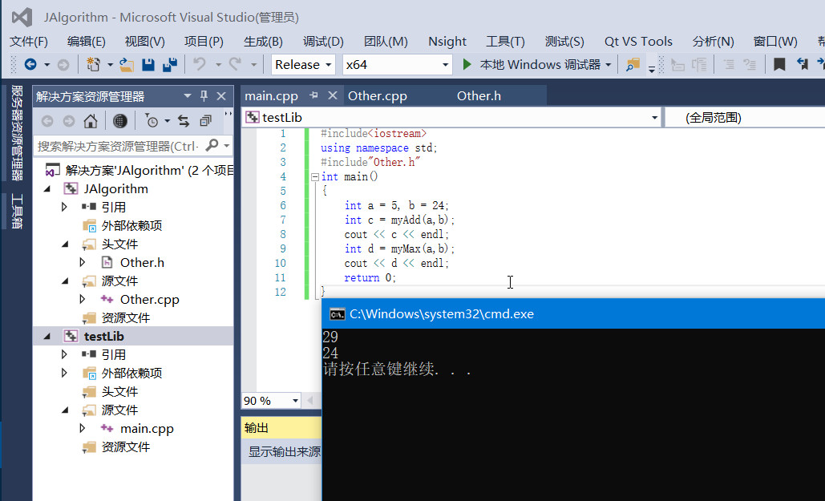Toggle pin on Solution Explorer panel
Screen dimensions: 825x501
204,95
